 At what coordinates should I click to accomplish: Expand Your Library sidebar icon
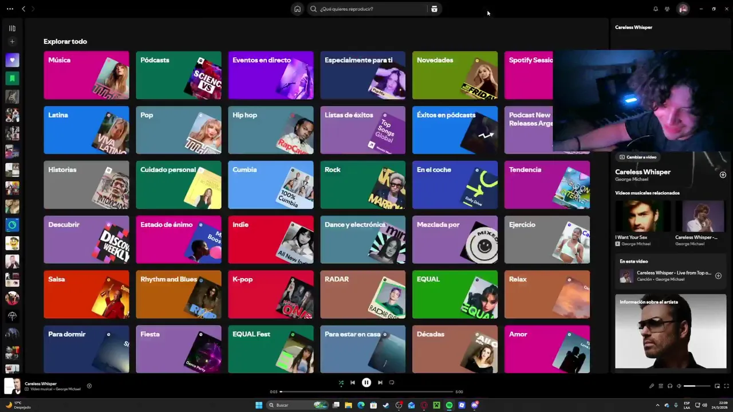point(12,28)
